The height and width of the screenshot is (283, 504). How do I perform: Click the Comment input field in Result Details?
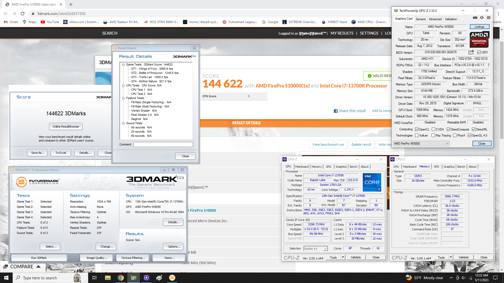[x=163, y=144]
